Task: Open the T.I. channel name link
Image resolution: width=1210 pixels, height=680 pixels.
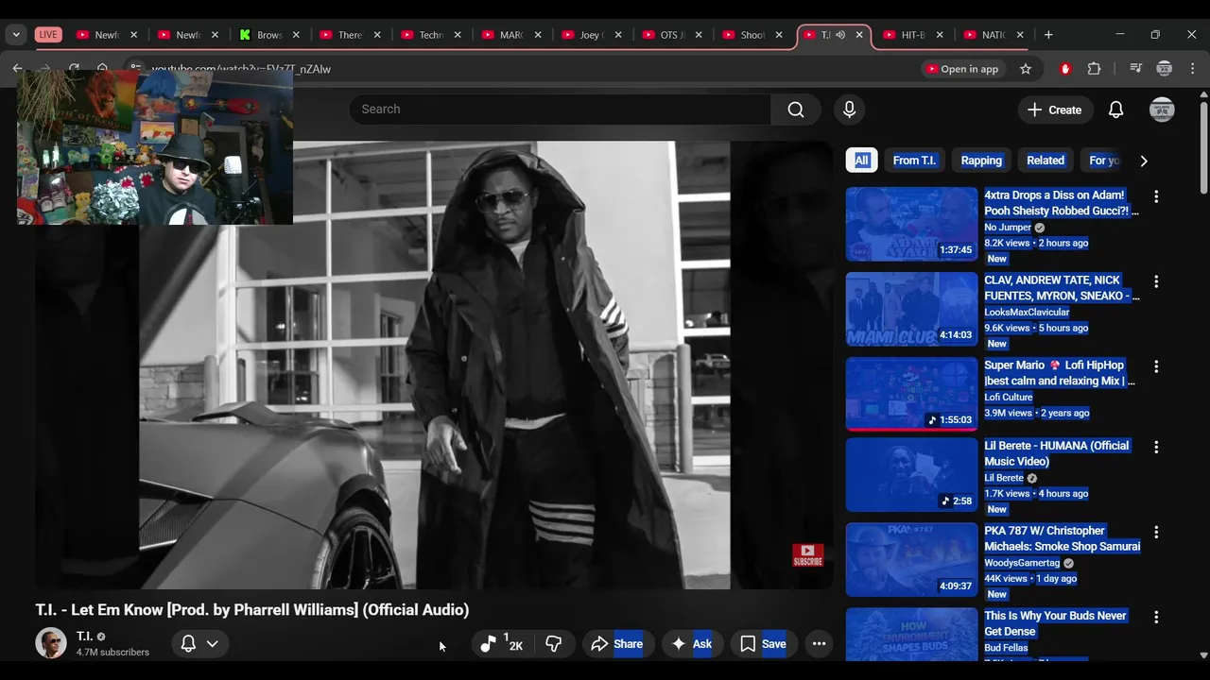Action: coord(84,637)
